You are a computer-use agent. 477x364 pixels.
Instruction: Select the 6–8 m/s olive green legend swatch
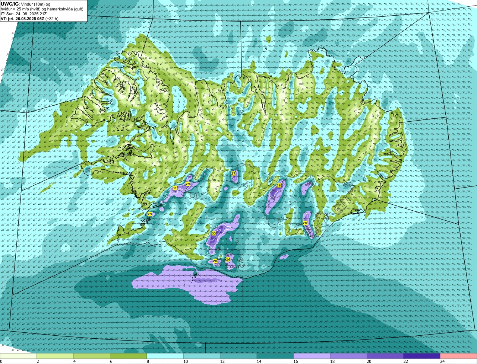tap(129, 356)
